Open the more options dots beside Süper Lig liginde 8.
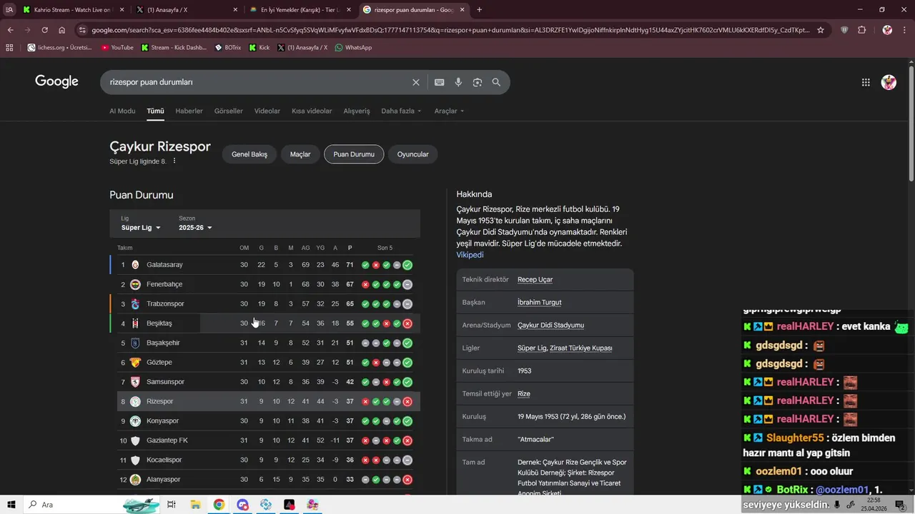The image size is (915, 514). click(174, 161)
